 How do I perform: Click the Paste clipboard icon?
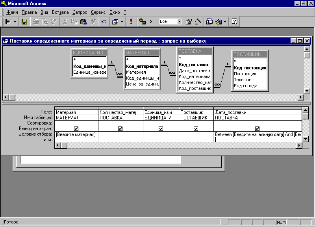click(83, 22)
